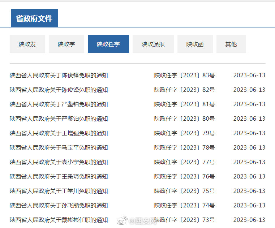Click the date beside 王秉琦免职 notice

[249, 177]
